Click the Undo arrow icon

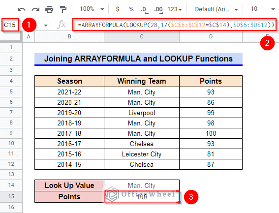tap(22, 9)
